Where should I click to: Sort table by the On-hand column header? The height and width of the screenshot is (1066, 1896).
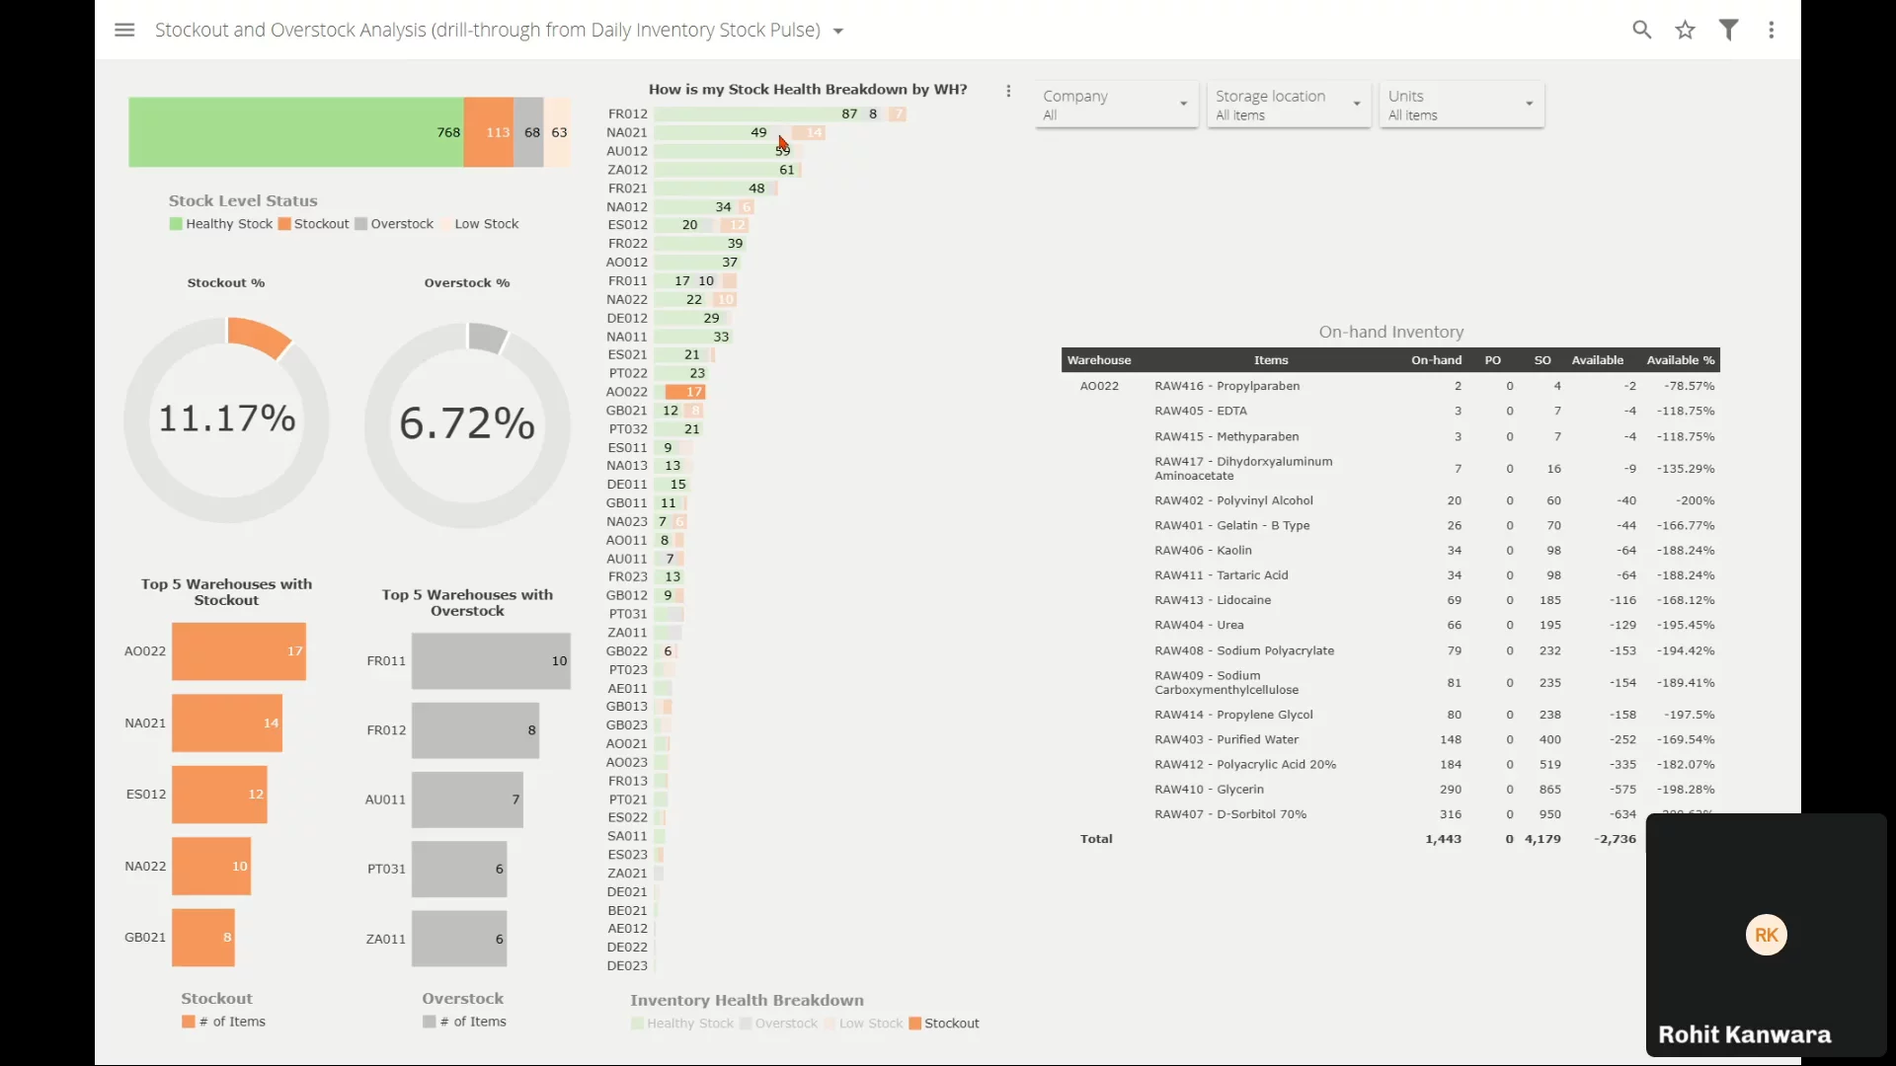(x=1436, y=360)
